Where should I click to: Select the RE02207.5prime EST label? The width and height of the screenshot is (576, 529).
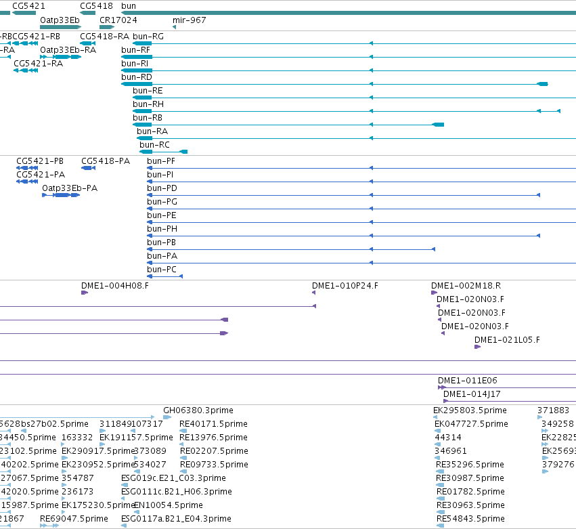214,451
